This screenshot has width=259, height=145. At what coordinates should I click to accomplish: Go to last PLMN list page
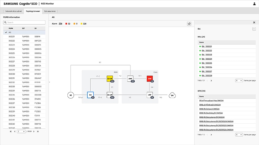pyautogui.click(x=38, y=131)
